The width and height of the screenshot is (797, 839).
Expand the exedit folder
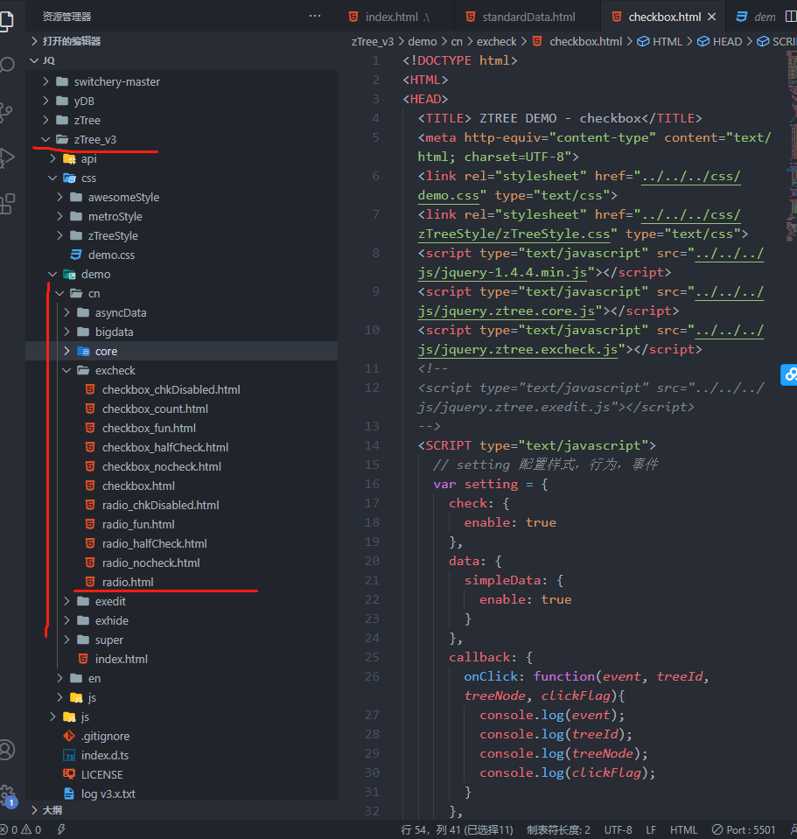(66, 601)
